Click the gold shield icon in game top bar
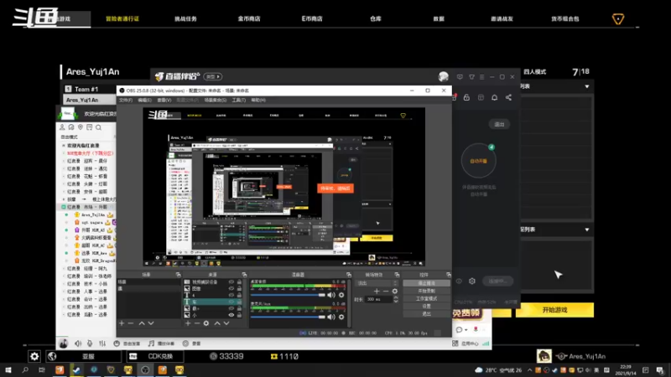 click(618, 18)
